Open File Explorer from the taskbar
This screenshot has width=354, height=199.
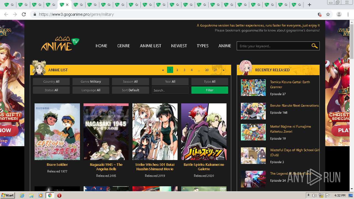click(x=31, y=195)
